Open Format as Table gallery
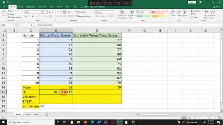This screenshot has height=125, width=223. point(132,14)
